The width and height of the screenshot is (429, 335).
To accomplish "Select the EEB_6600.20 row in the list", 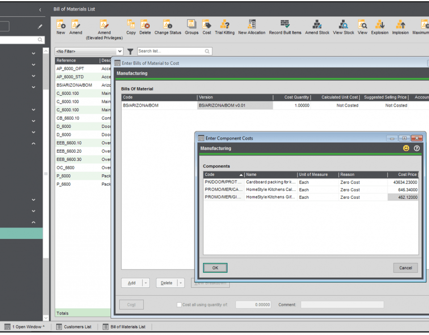I will pyautogui.click(x=83, y=151).
